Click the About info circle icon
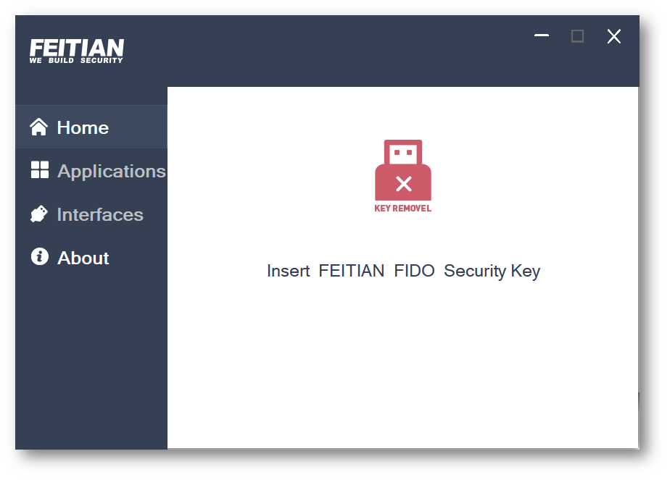Screen dimensions: 670x480 39,257
